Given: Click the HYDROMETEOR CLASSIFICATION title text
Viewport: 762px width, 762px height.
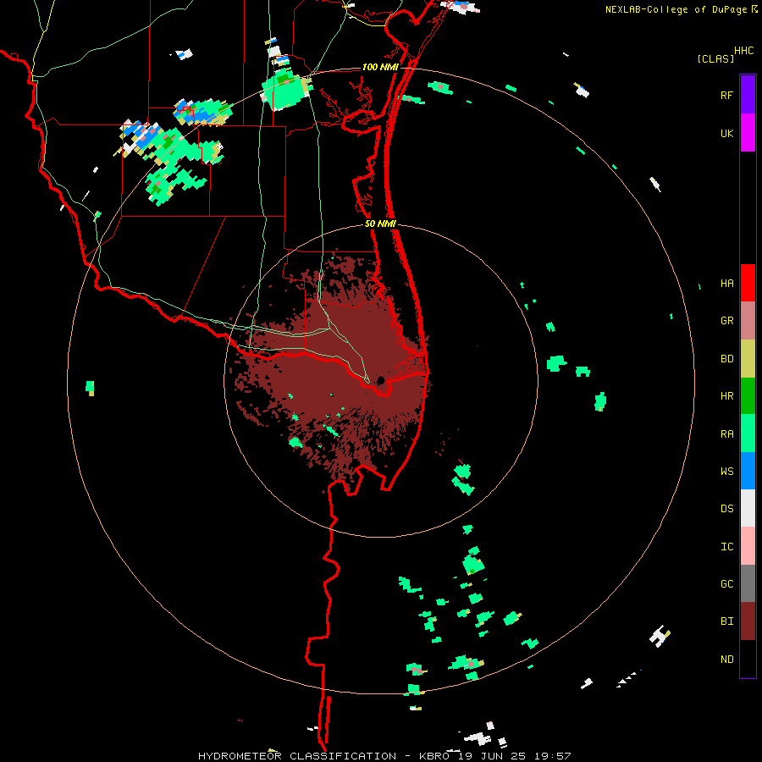Looking at the screenshot, I should (297, 756).
